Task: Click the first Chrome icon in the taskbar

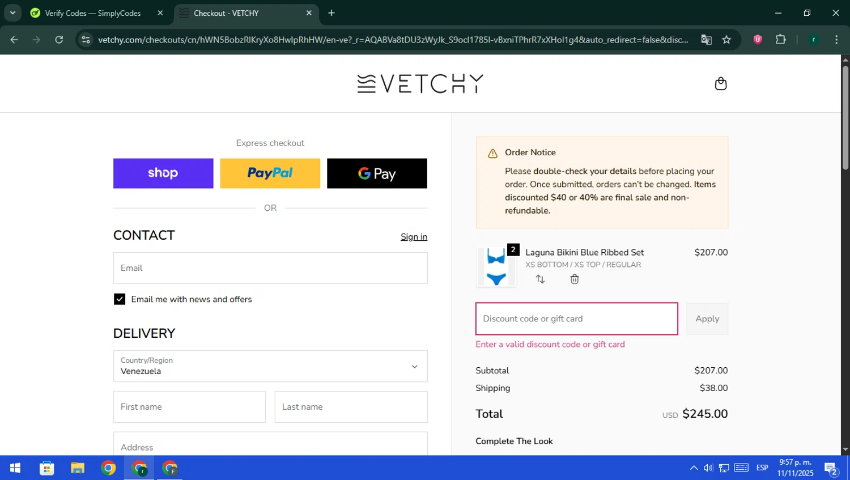Action: [109, 468]
